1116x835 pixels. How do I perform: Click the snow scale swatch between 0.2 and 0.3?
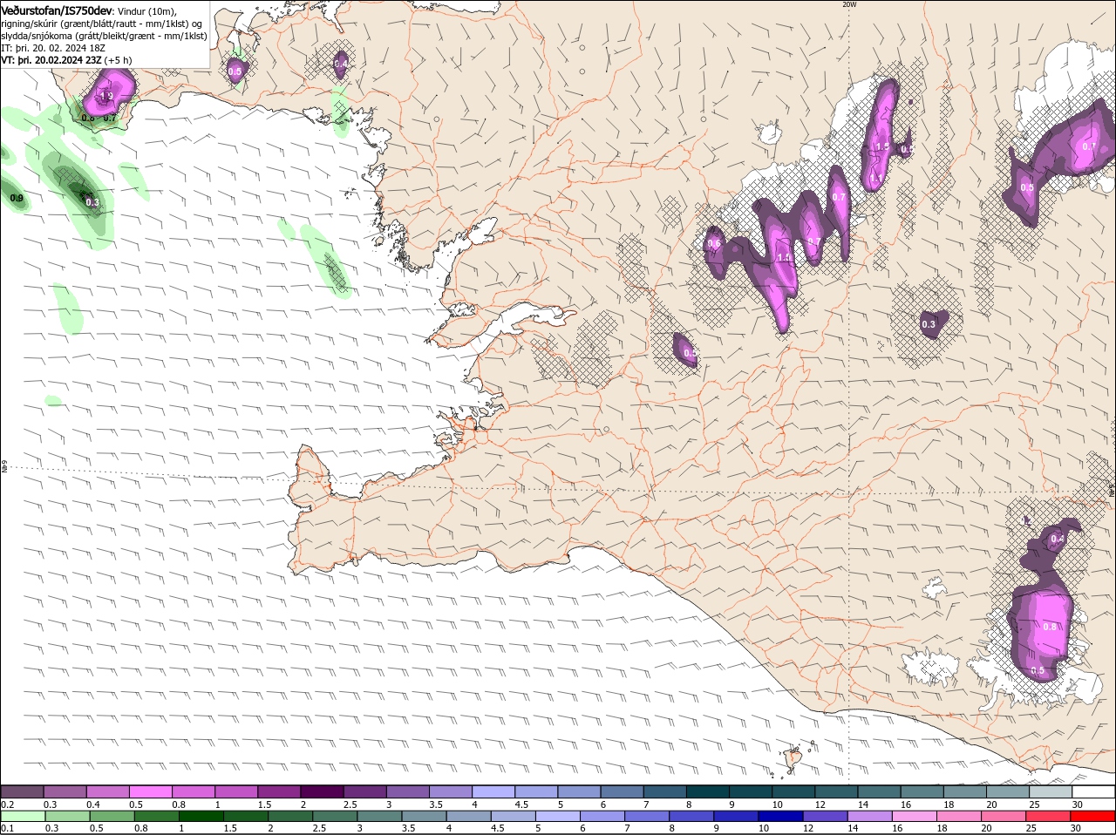click(x=22, y=791)
